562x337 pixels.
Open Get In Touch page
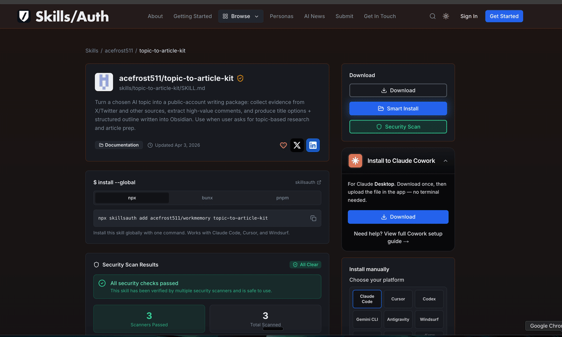380,16
